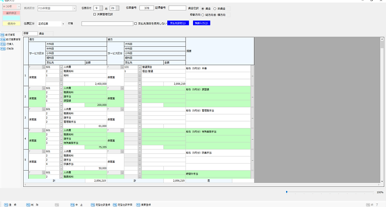Open summary ellipsis button for row 3
This screenshot has width=386, height=207.
252,118
